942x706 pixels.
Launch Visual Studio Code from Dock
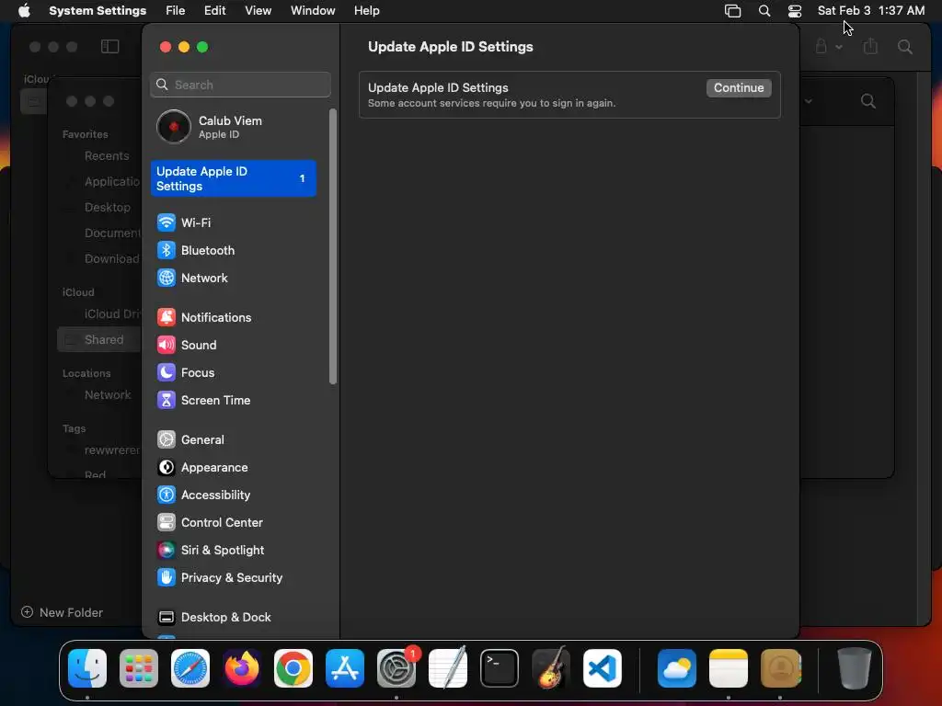[603, 668]
